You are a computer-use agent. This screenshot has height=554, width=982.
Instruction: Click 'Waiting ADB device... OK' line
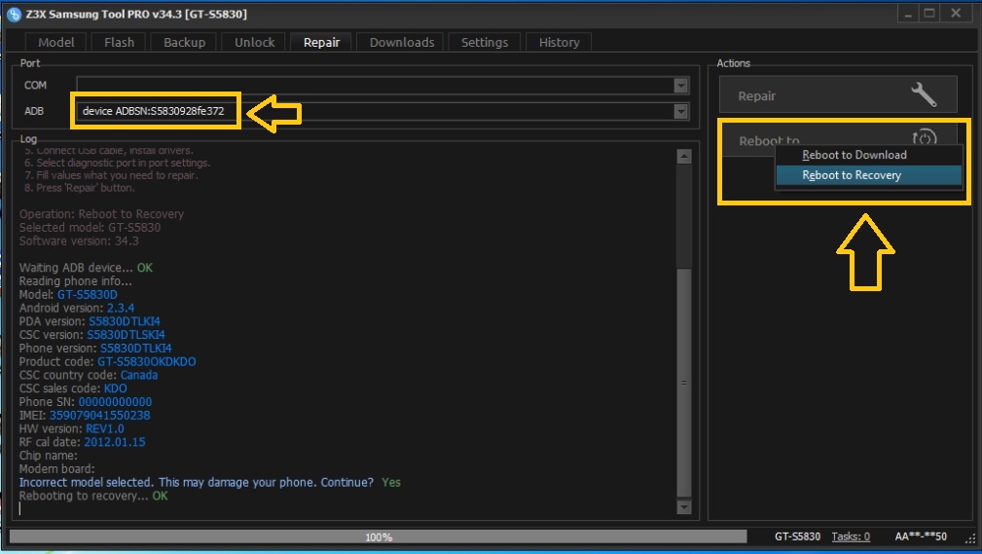(x=86, y=268)
